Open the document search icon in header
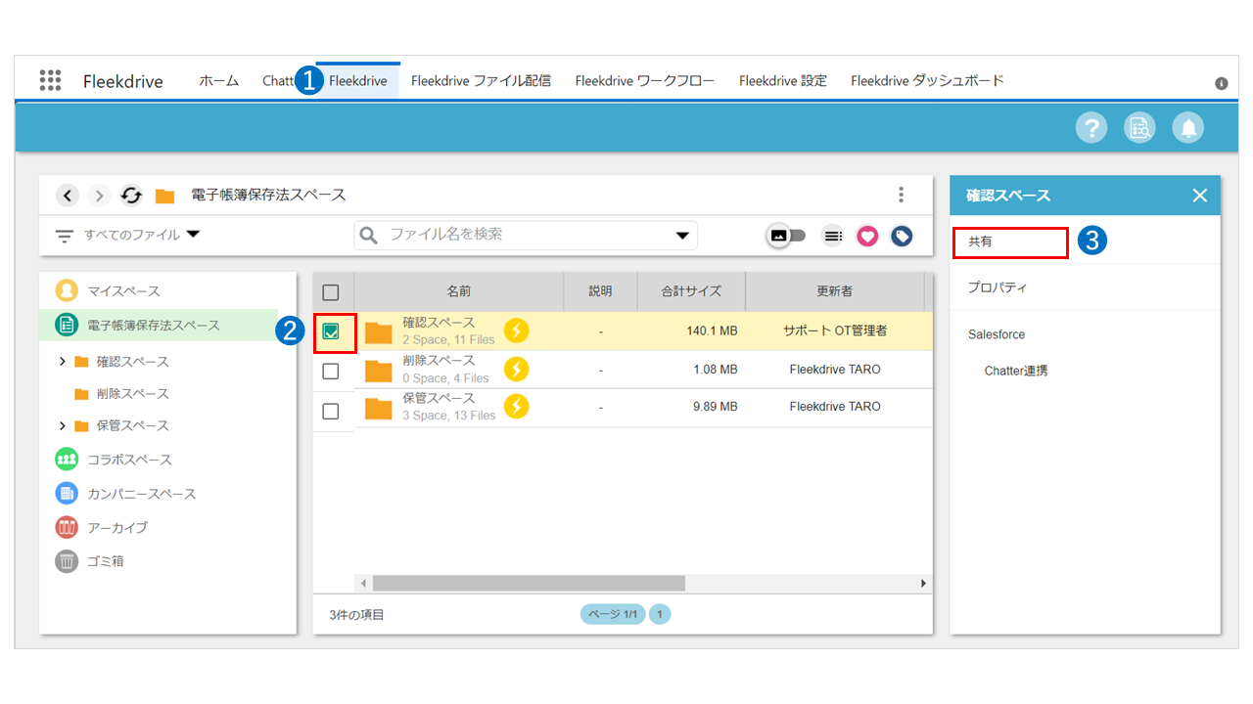Viewport: 1253px width, 704px height. coord(1139,127)
